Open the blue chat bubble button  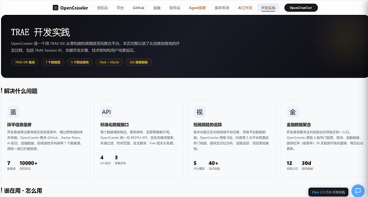click(358, 191)
